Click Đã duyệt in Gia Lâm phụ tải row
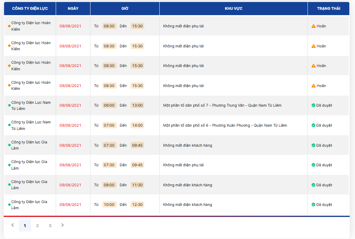 [324, 165]
